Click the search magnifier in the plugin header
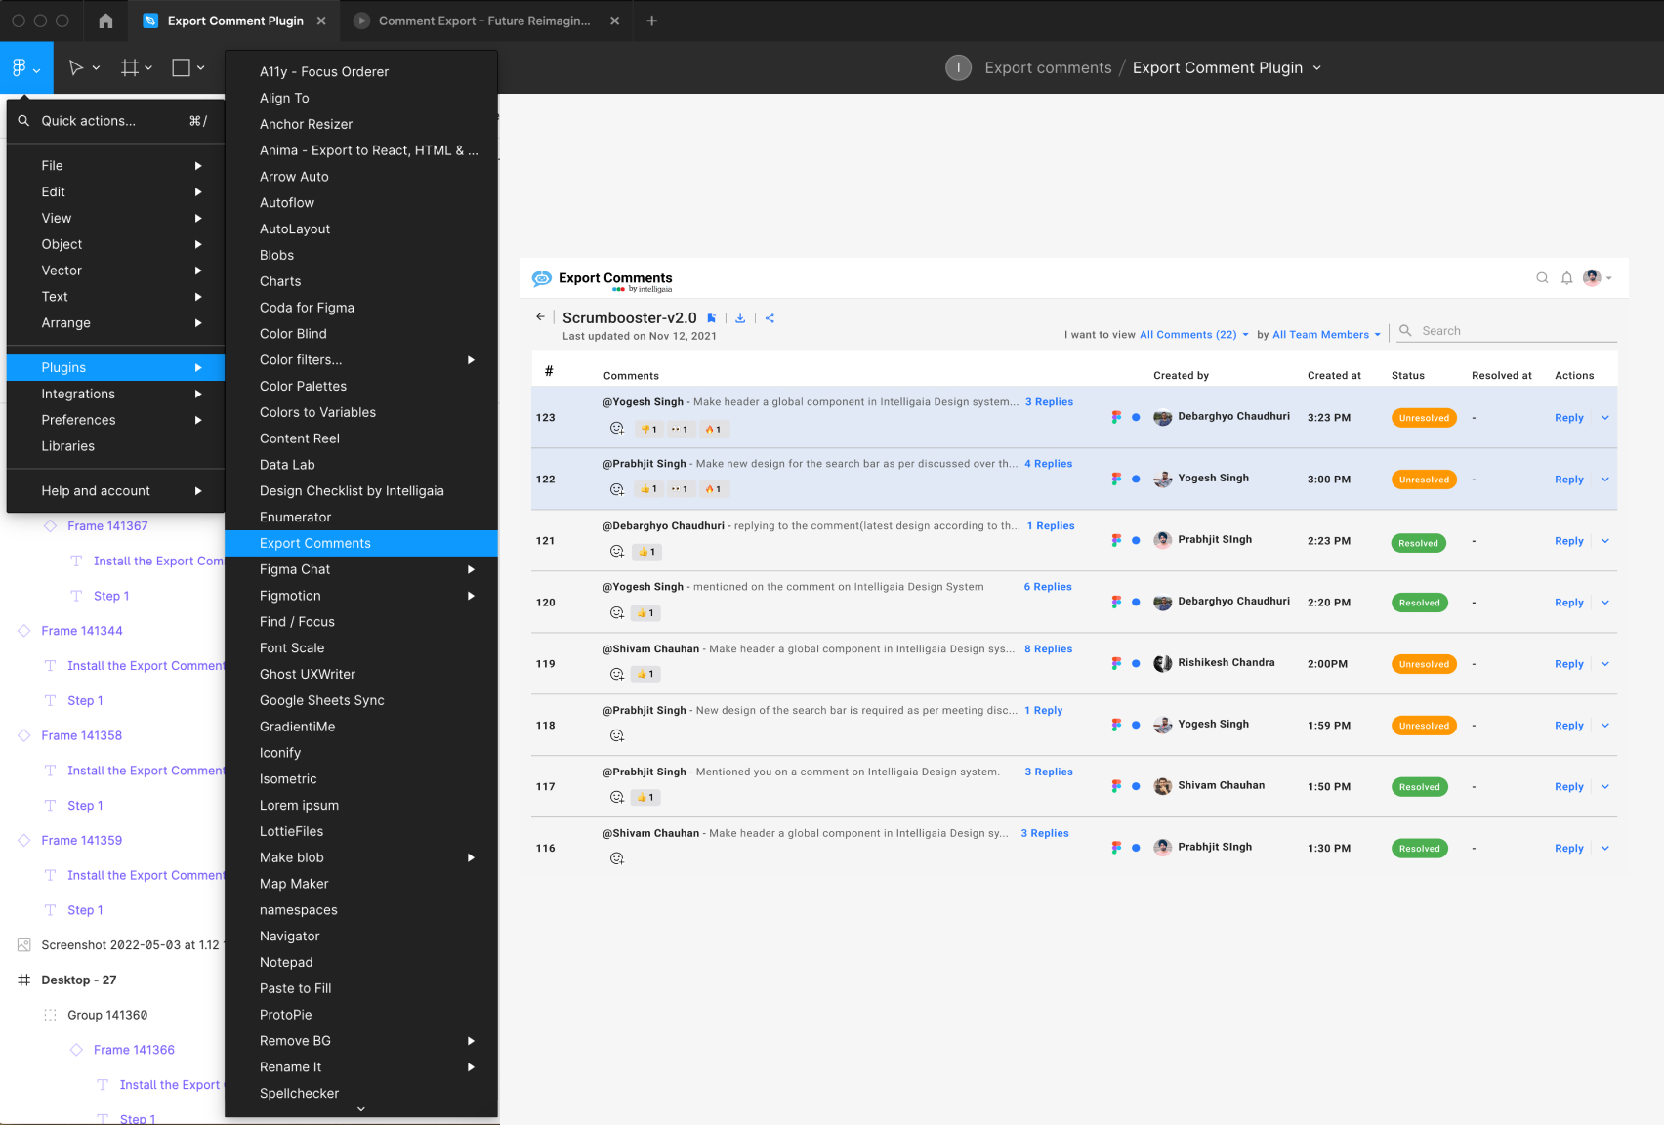 pos(1542,277)
